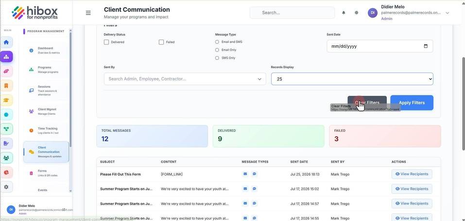This screenshot has width=465, height=221.
Task: Open Time Tracking menu item
Action: [x=46, y=130]
